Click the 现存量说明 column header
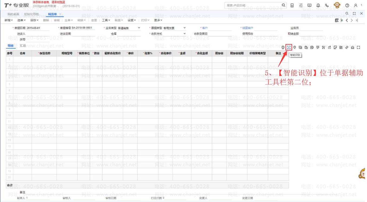367x202 pixels. pos(237,53)
